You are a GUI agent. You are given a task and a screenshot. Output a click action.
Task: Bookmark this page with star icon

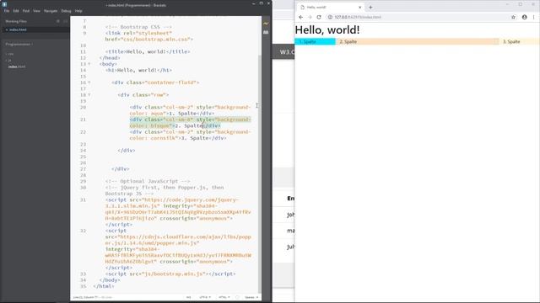click(513, 17)
